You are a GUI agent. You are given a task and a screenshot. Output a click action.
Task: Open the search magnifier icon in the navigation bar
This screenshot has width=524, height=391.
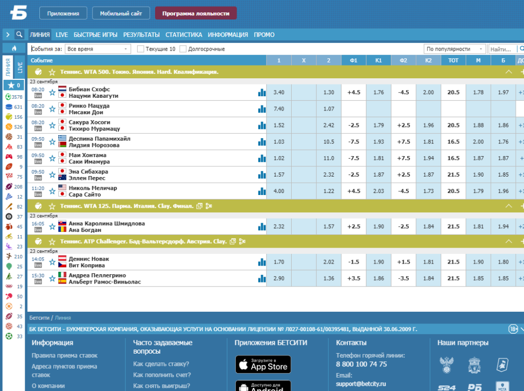(19, 34)
